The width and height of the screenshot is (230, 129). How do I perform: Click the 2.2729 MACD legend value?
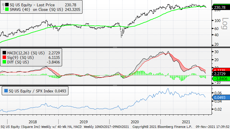click(54, 53)
